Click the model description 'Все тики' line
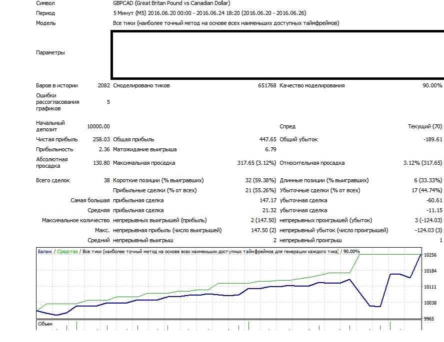The height and width of the screenshot is (342, 444). tap(226, 23)
